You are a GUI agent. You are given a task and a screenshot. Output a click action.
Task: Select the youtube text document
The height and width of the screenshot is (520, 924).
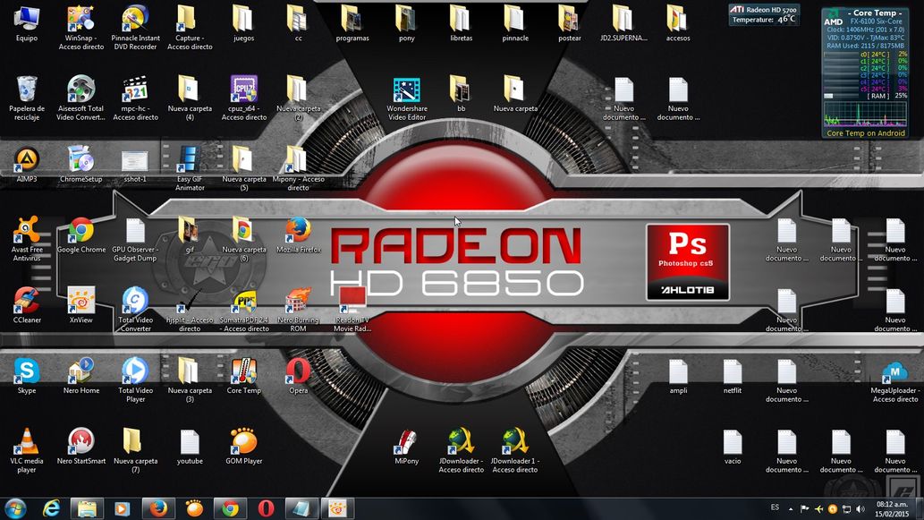click(189, 441)
